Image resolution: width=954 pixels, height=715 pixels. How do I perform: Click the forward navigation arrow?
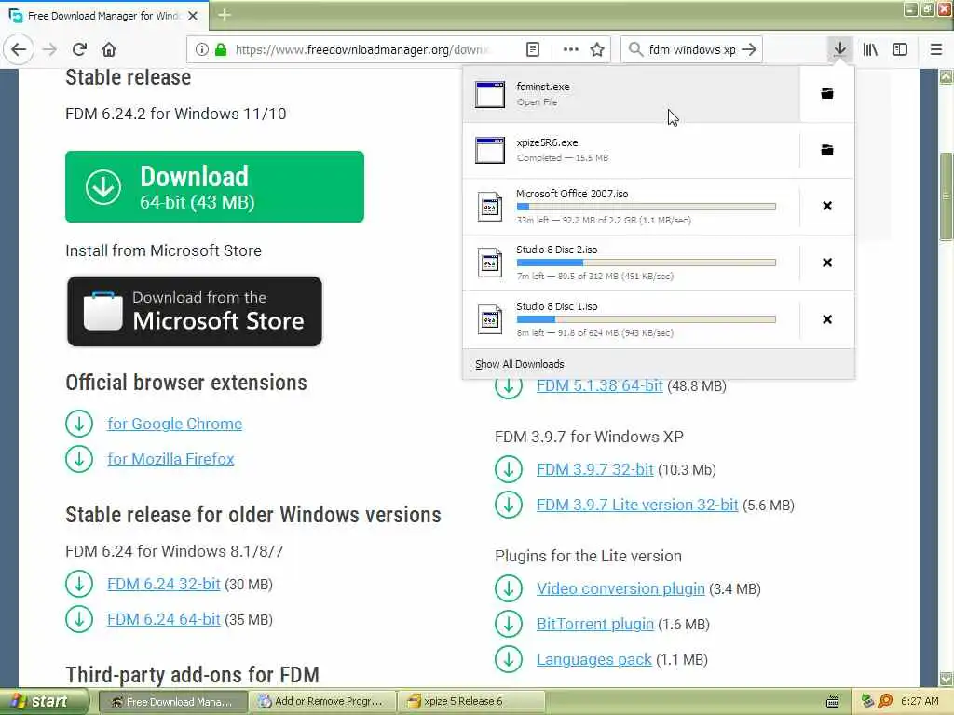point(50,49)
